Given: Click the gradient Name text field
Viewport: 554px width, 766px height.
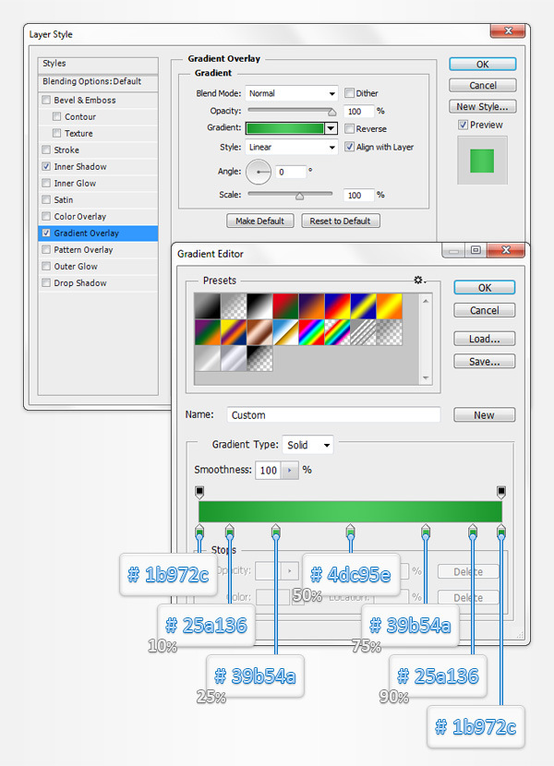Looking at the screenshot, I should (332, 415).
